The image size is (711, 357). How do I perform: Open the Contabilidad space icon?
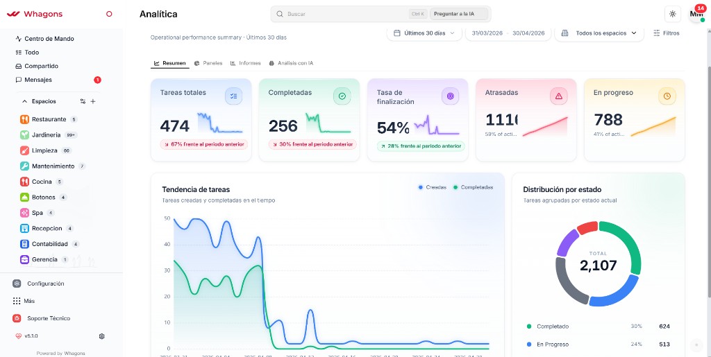(24, 244)
